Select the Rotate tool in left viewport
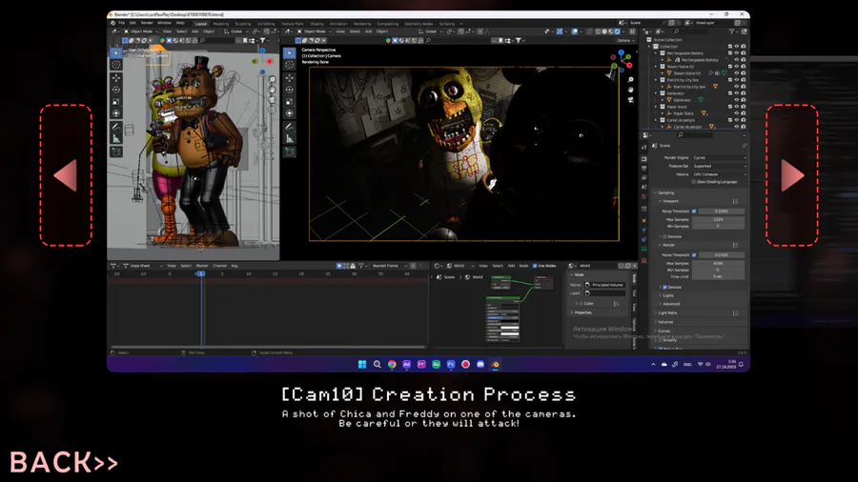 [116, 90]
